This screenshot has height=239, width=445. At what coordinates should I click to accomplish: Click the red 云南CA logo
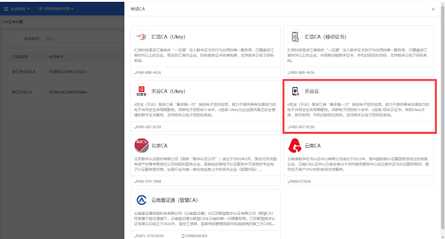click(x=295, y=146)
